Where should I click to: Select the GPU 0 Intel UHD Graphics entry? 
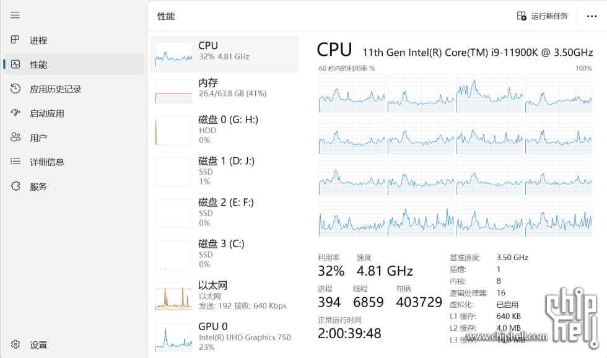(x=224, y=337)
